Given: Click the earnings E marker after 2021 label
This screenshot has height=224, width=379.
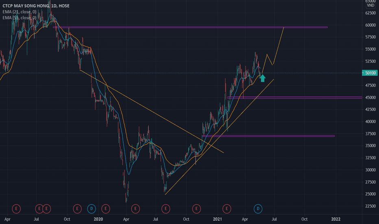Looking at the screenshot, I should pyautogui.click(x=227, y=209).
